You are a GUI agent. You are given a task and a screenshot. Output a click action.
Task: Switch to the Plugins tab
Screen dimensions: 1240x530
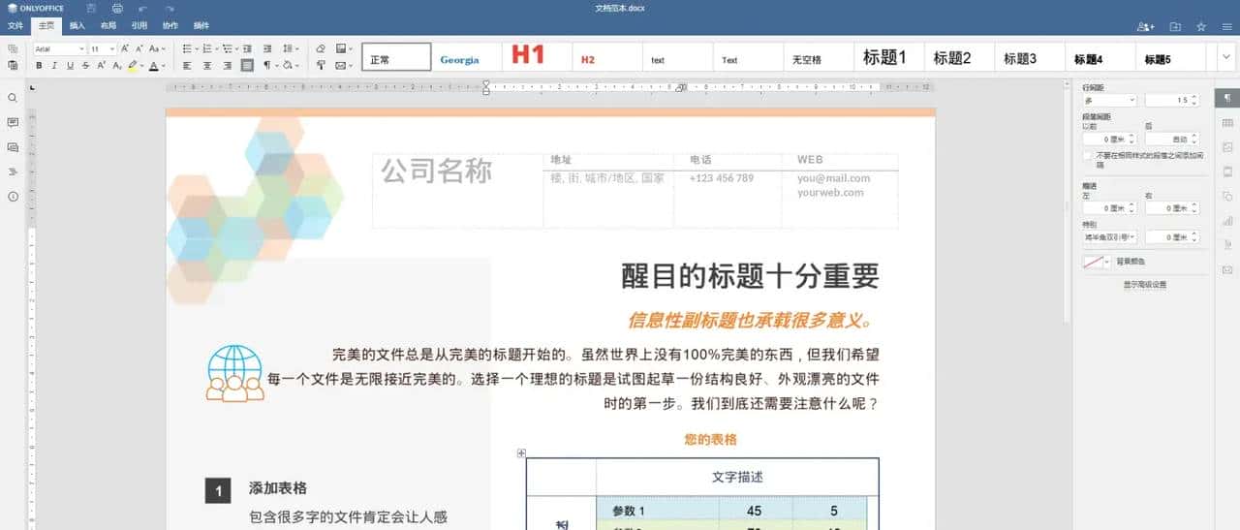pyautogui.click(x=201, y=25)
